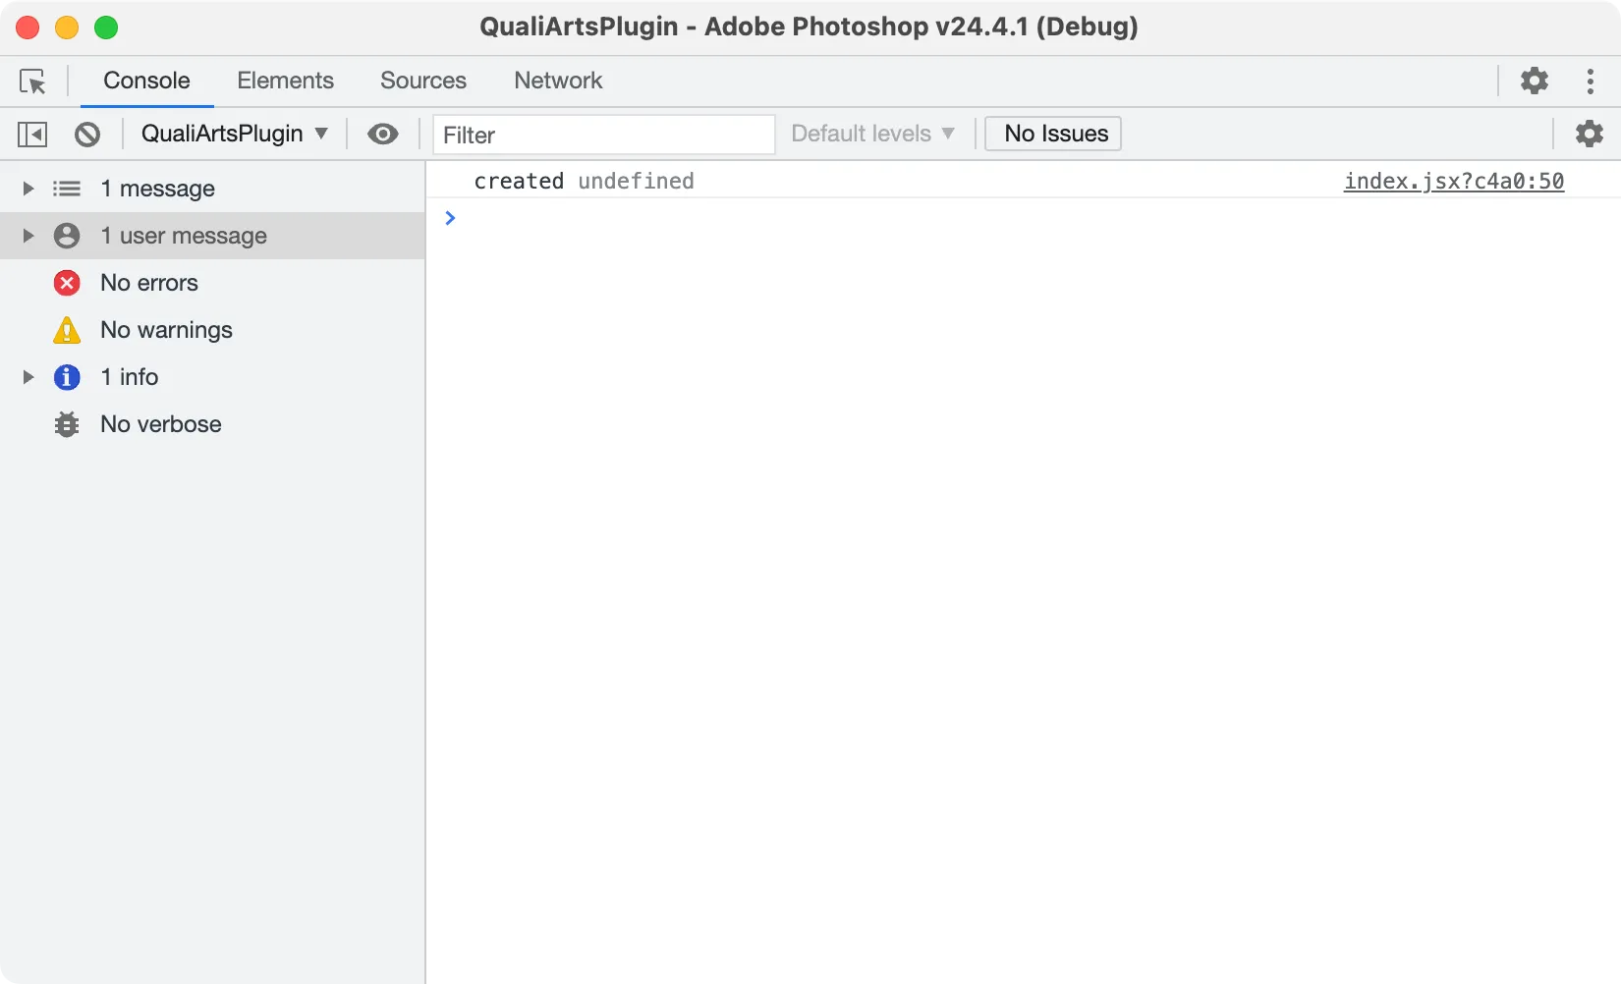Screen dimensions: 1621x984
Task: Open the QualiArtsPlugin context dropdown
Action: click(234, 134)
